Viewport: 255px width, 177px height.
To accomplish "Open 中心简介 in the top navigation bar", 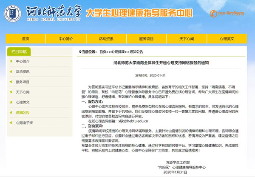I will (66, 38).
